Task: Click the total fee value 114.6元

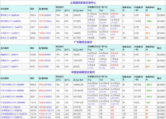Action: (137, 21)
